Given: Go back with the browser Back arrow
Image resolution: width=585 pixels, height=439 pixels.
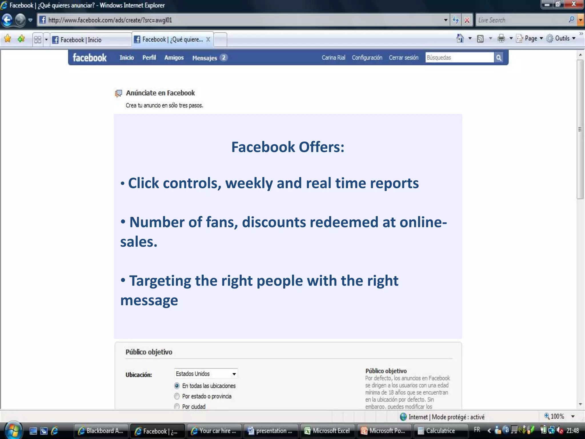Looking at the screenshot, I should [7, 20].
